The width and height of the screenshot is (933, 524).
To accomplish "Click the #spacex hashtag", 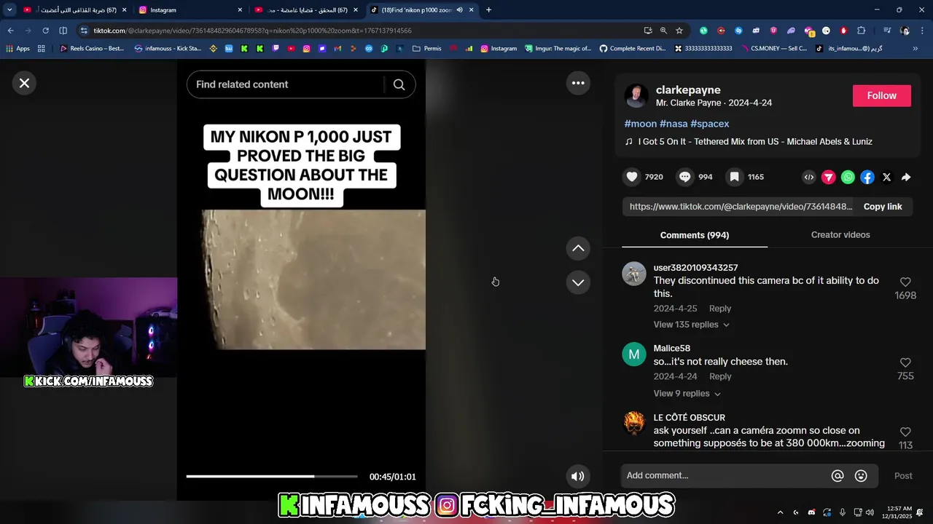I will (x=709, y=124).
